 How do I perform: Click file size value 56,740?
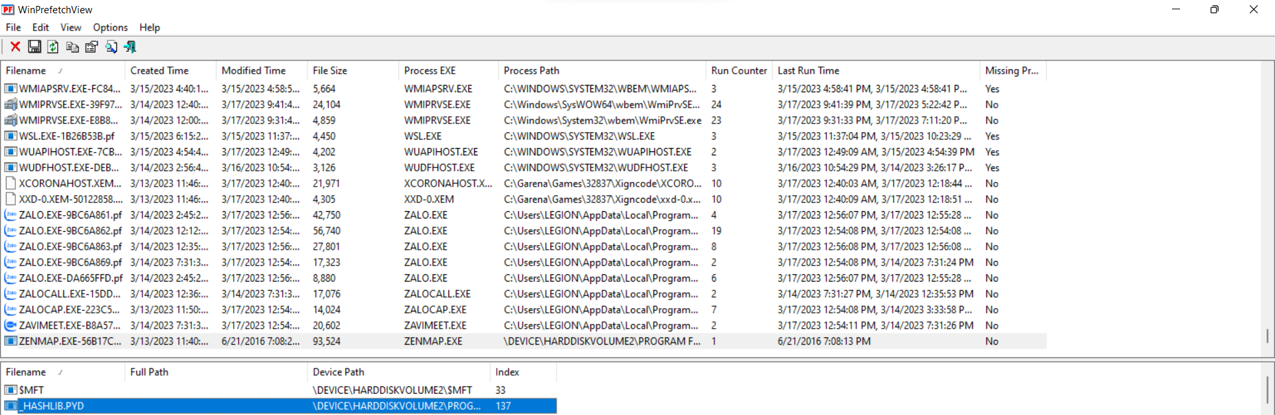pyautogui.click(x=327, y=231)
